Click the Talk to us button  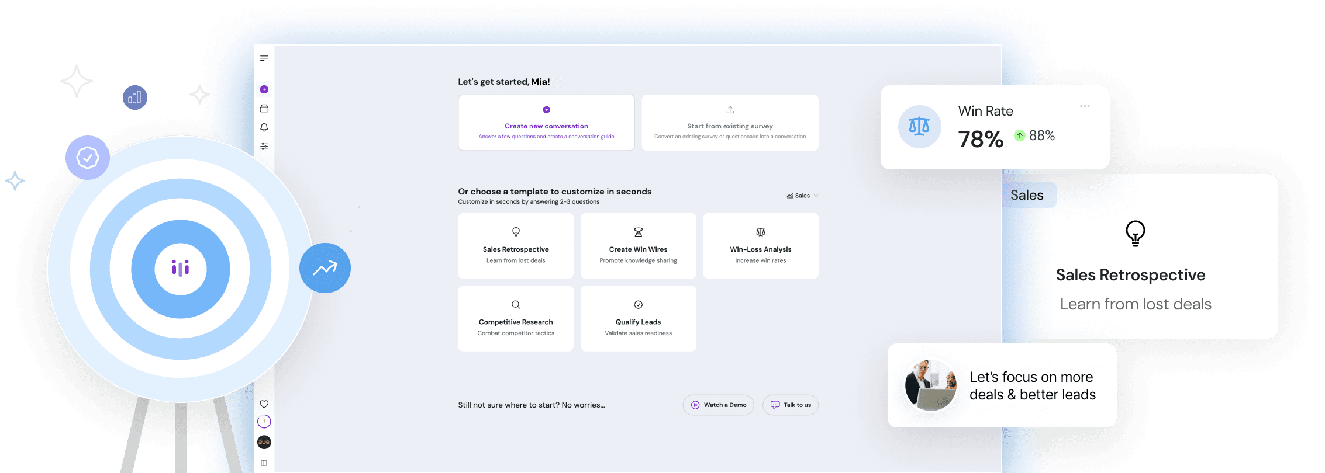[x=791, y=405]
